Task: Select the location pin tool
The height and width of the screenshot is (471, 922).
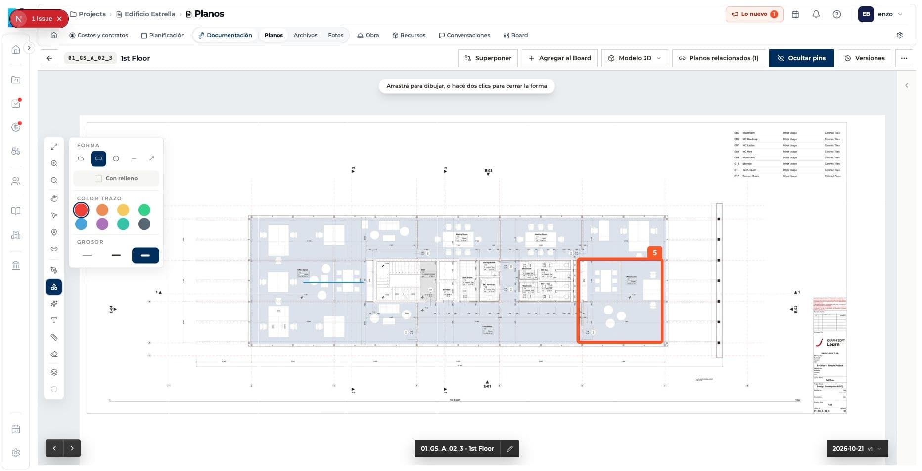Action: pos(54,232)
